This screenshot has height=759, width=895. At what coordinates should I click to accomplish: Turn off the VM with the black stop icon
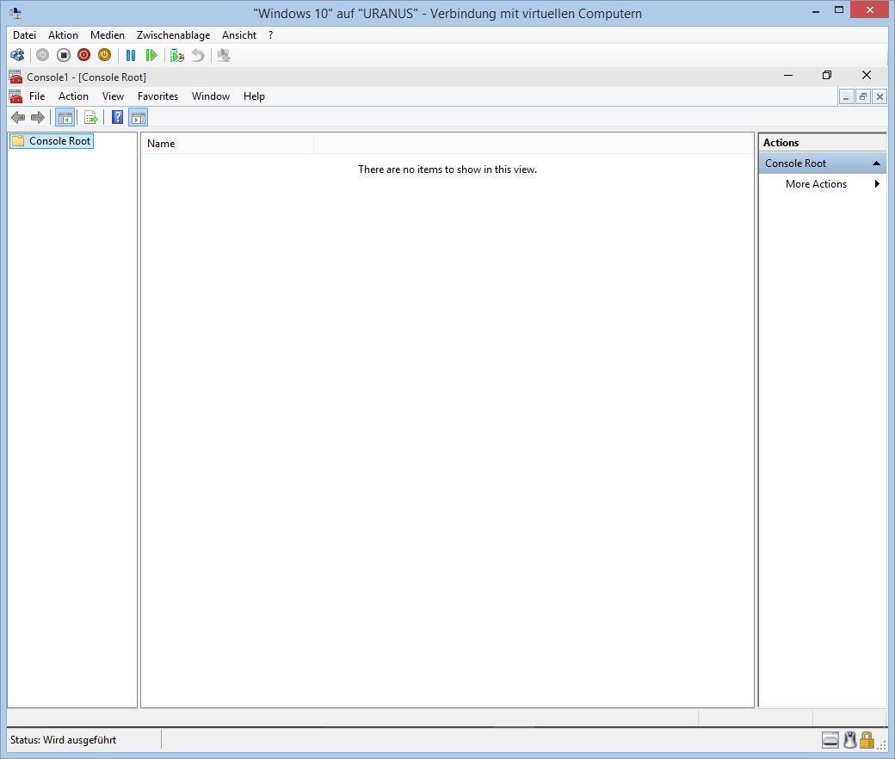point(63,55)
